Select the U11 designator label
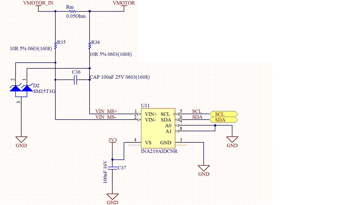The image size is (361, 205). [x=145, y=106]
